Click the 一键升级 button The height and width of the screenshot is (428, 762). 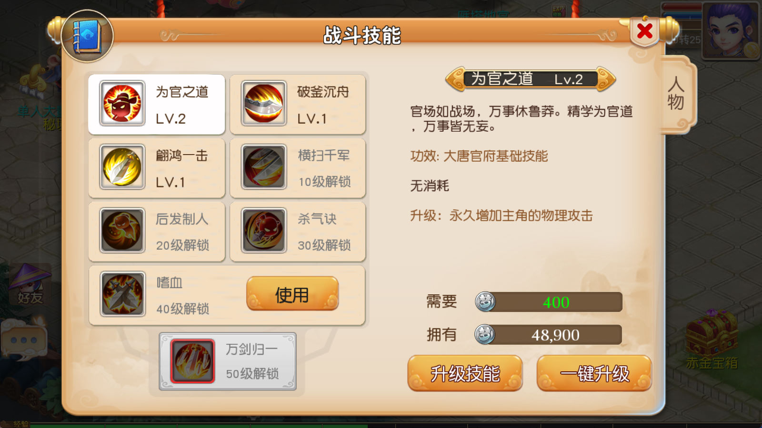(x=594, y=373)
